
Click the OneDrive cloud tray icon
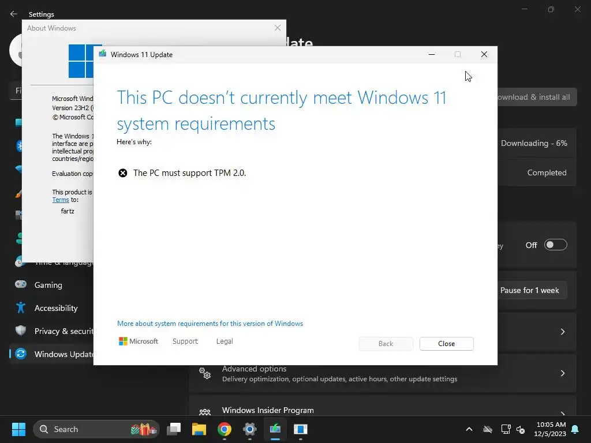click(x=488, y=429)
